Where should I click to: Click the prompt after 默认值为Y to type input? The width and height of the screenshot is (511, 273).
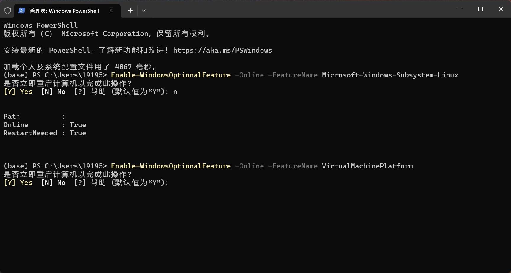(x=174, y=183)
